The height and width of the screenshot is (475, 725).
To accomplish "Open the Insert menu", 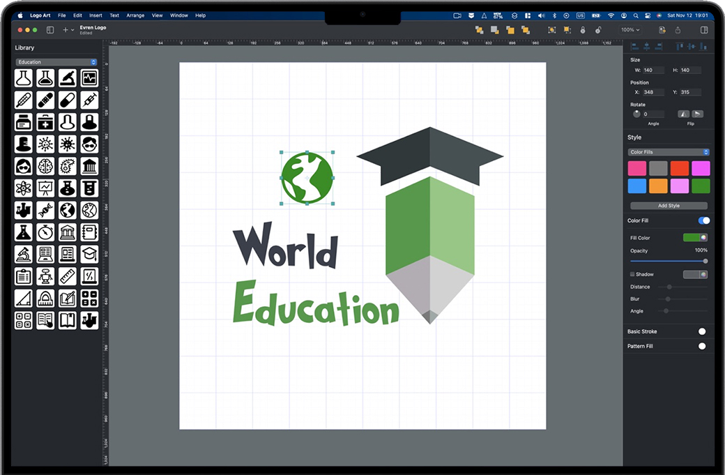I will [x=96, y=15].
